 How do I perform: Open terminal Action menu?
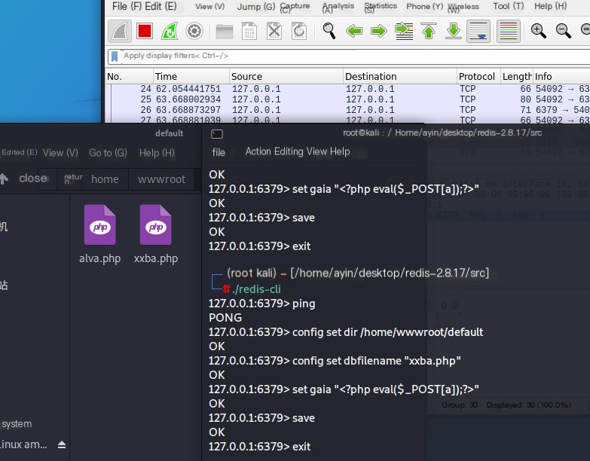click(258, 151)
